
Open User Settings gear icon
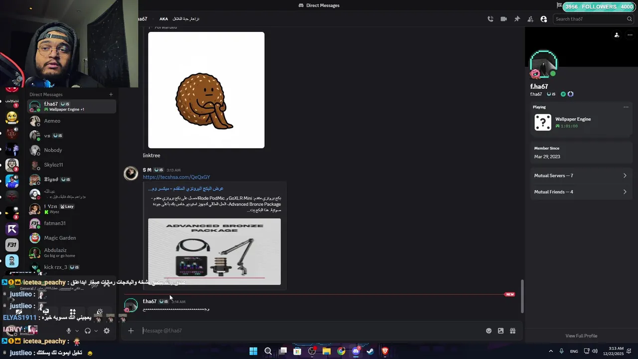pyautogui.click(x=107, y=331)
